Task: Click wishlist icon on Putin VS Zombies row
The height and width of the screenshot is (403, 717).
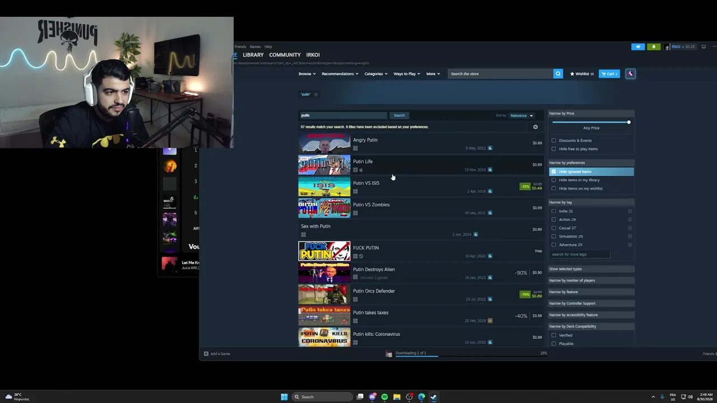Action: 490,213
